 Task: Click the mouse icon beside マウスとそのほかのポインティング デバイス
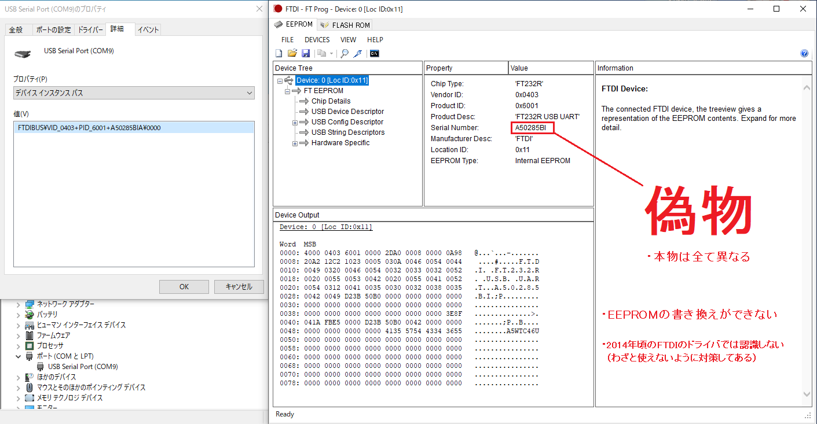[30, 388]
